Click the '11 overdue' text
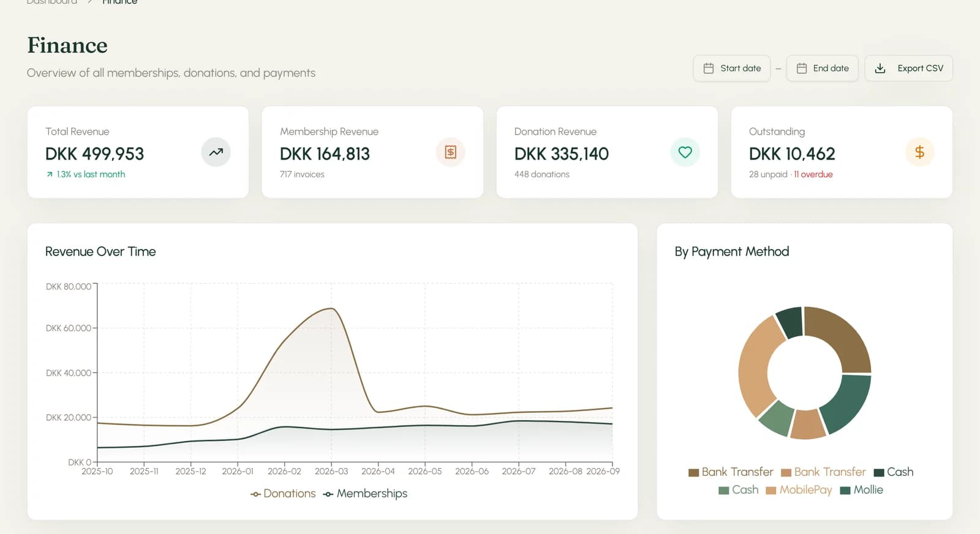Image resolution: width=980 pixels, height=534 pixels. [813, 174]
